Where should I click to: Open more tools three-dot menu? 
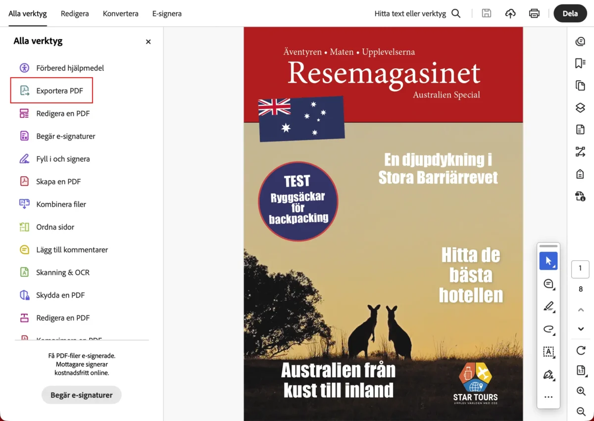[x=548, y=397]
